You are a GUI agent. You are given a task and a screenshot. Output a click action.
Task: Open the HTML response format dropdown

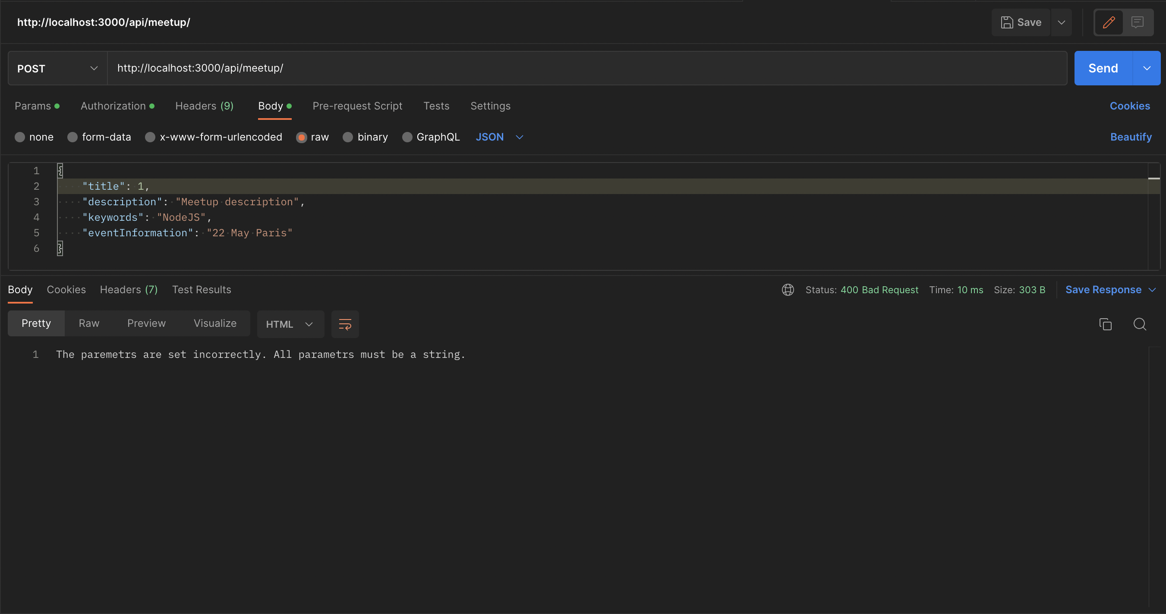(290, 324)
